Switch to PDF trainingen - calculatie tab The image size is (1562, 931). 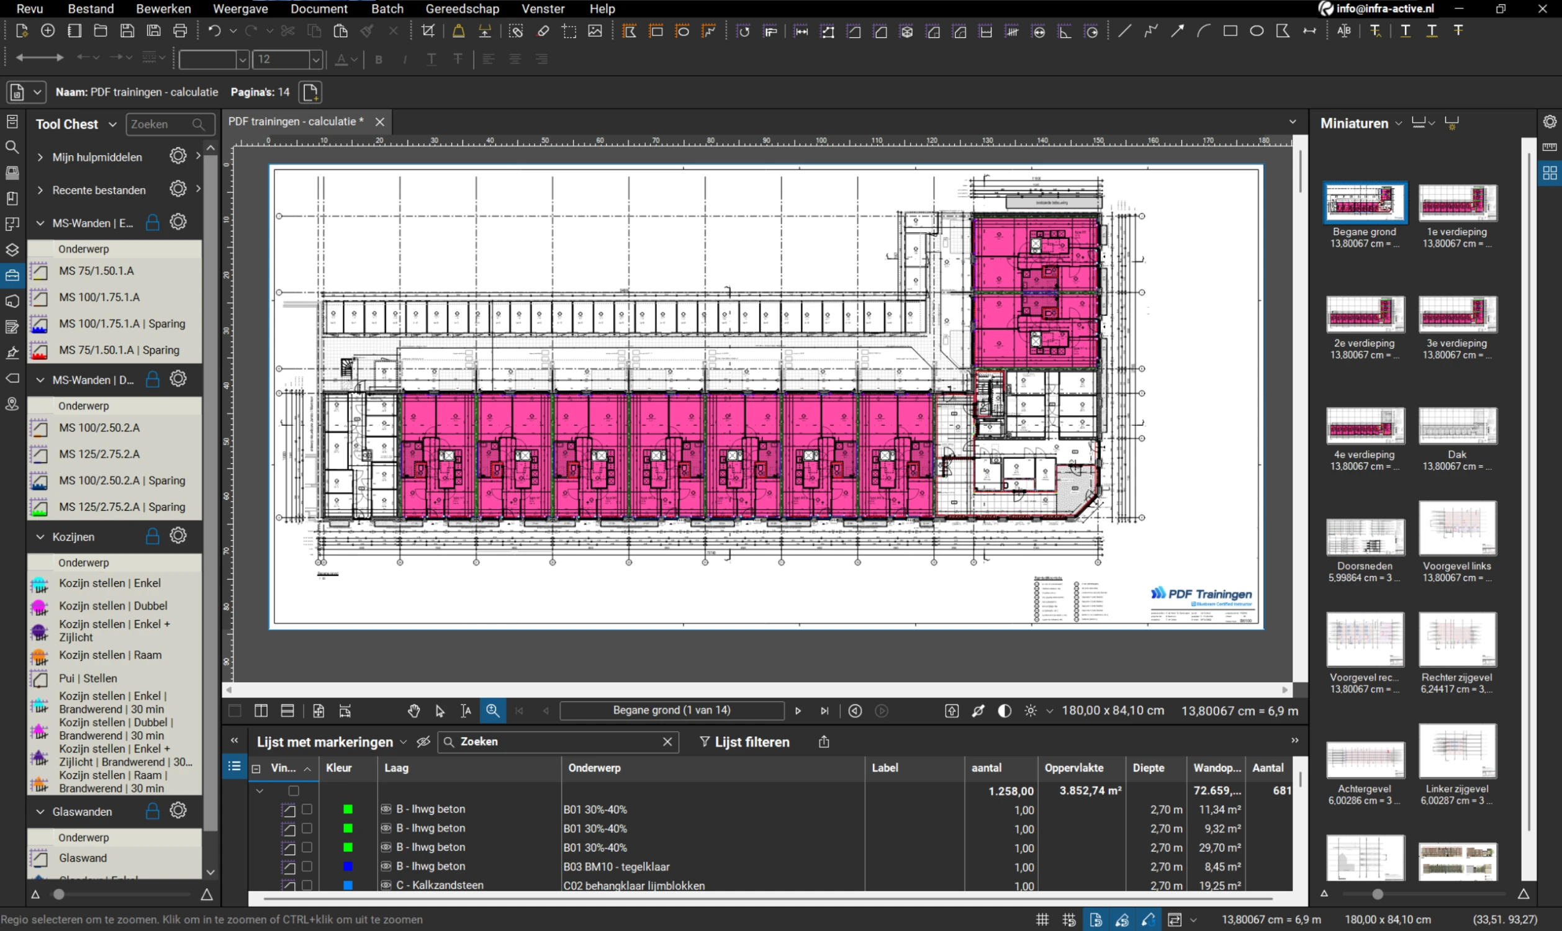point(296,122)
